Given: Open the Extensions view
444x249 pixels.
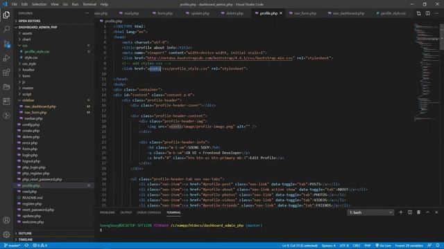Looking at the screenshot, I should (6, 73).
